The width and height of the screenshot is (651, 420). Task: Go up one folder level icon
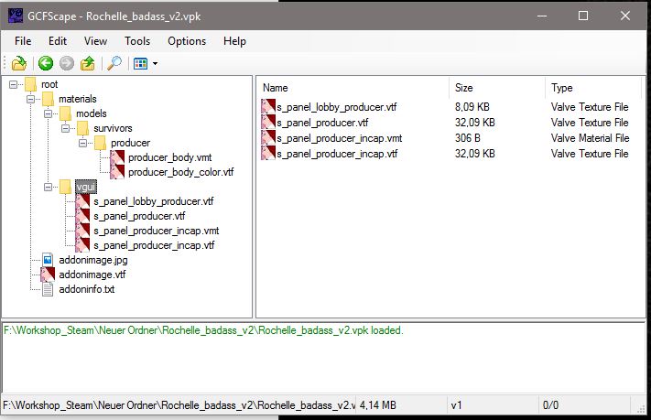(x=88, y=63)
